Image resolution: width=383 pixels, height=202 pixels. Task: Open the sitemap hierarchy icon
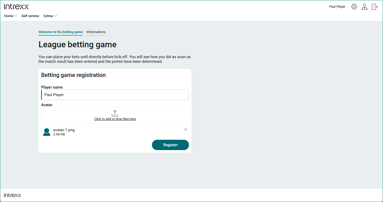click(x=364, y=7)
